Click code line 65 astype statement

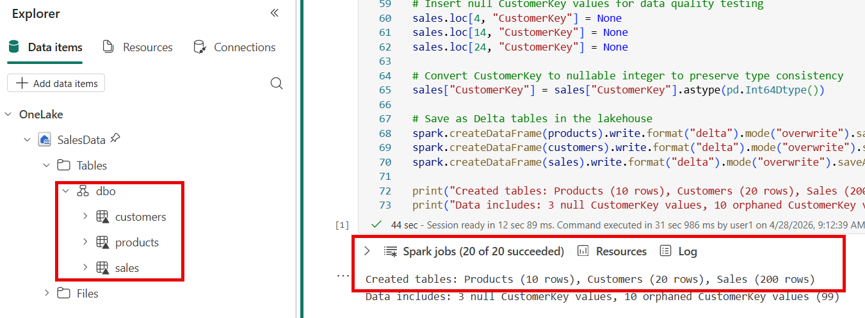point(619,90)
